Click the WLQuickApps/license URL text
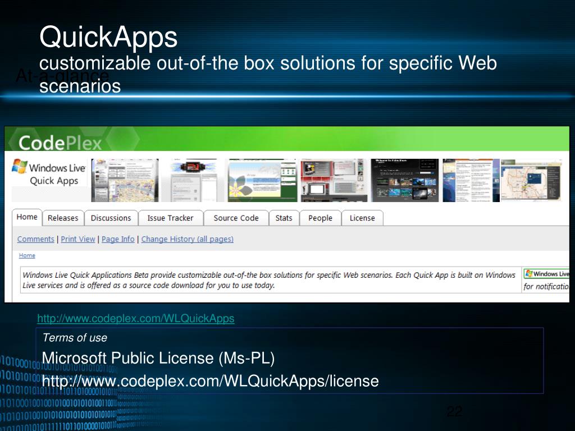 pos(210,381)
